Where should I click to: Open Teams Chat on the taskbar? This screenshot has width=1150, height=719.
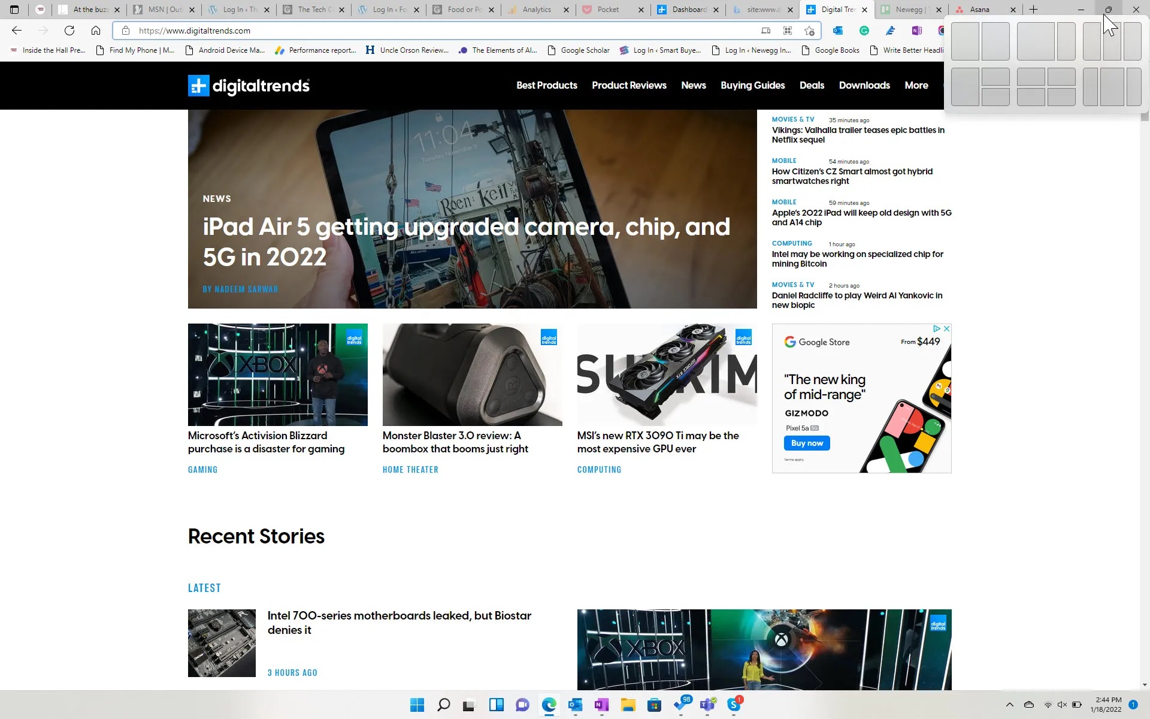tap(523, 705)
